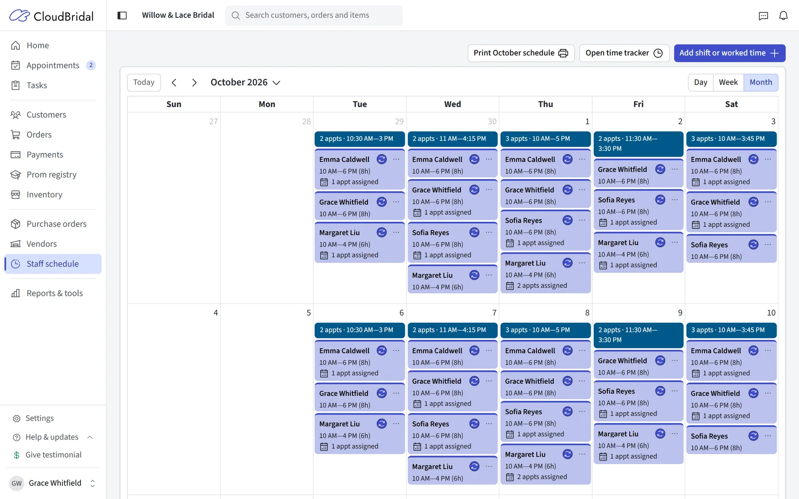Click recurring icon on Emma Caldwell Sept 29 shift
Screen dimensions: 799x499
pyautogui.click(x=382, y=159)
